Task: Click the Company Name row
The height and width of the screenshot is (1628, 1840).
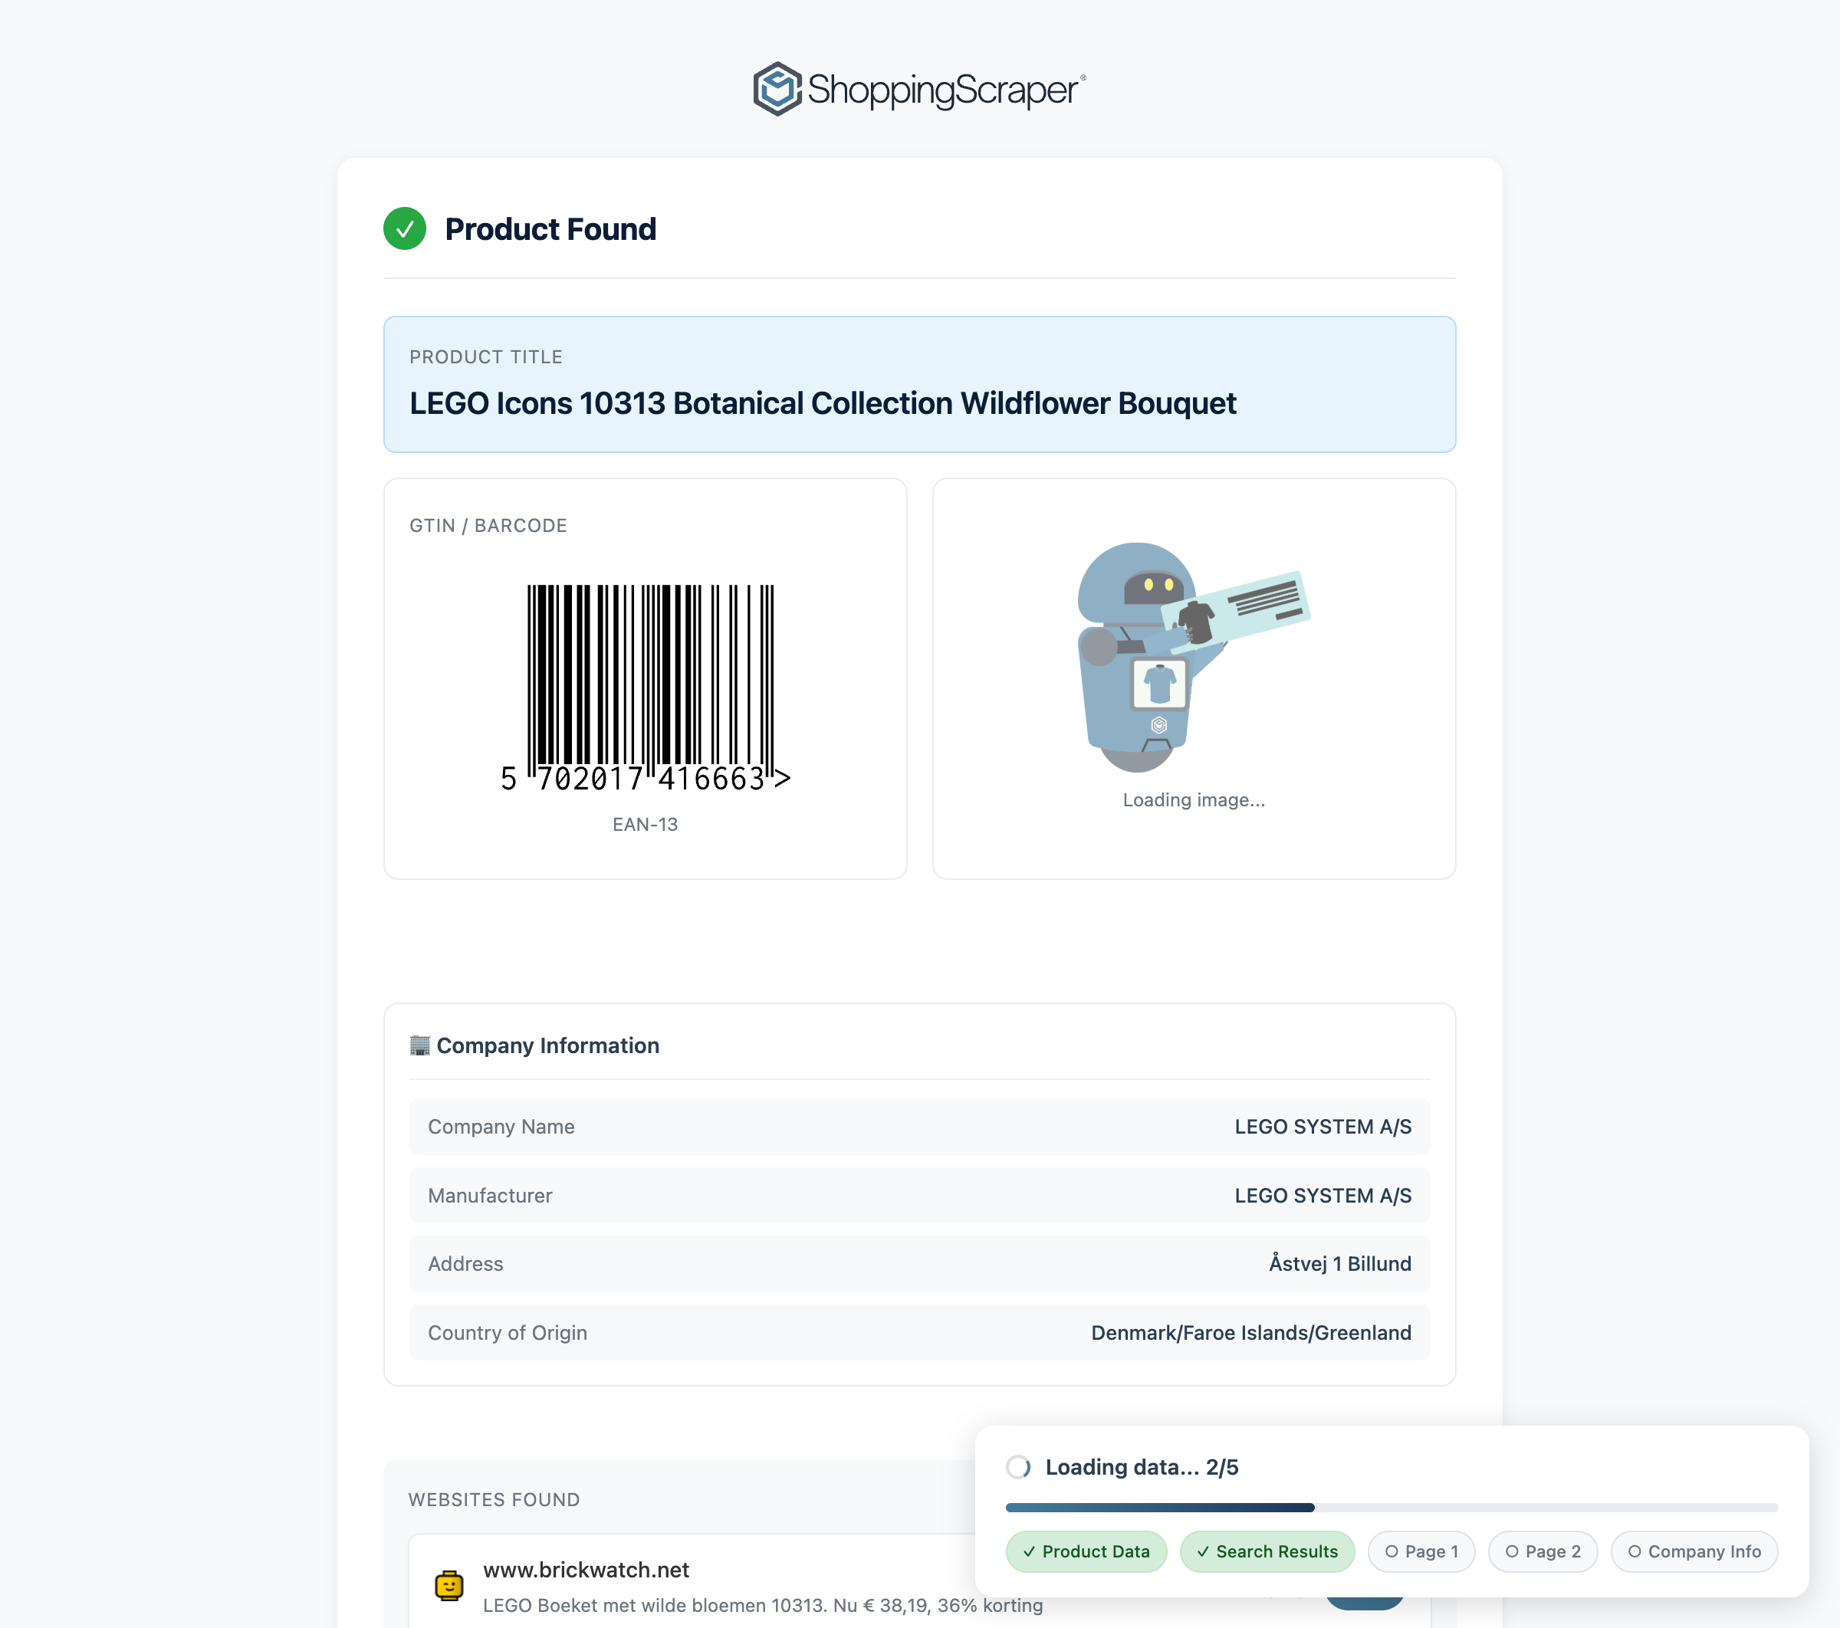Action: point(919,1127)
